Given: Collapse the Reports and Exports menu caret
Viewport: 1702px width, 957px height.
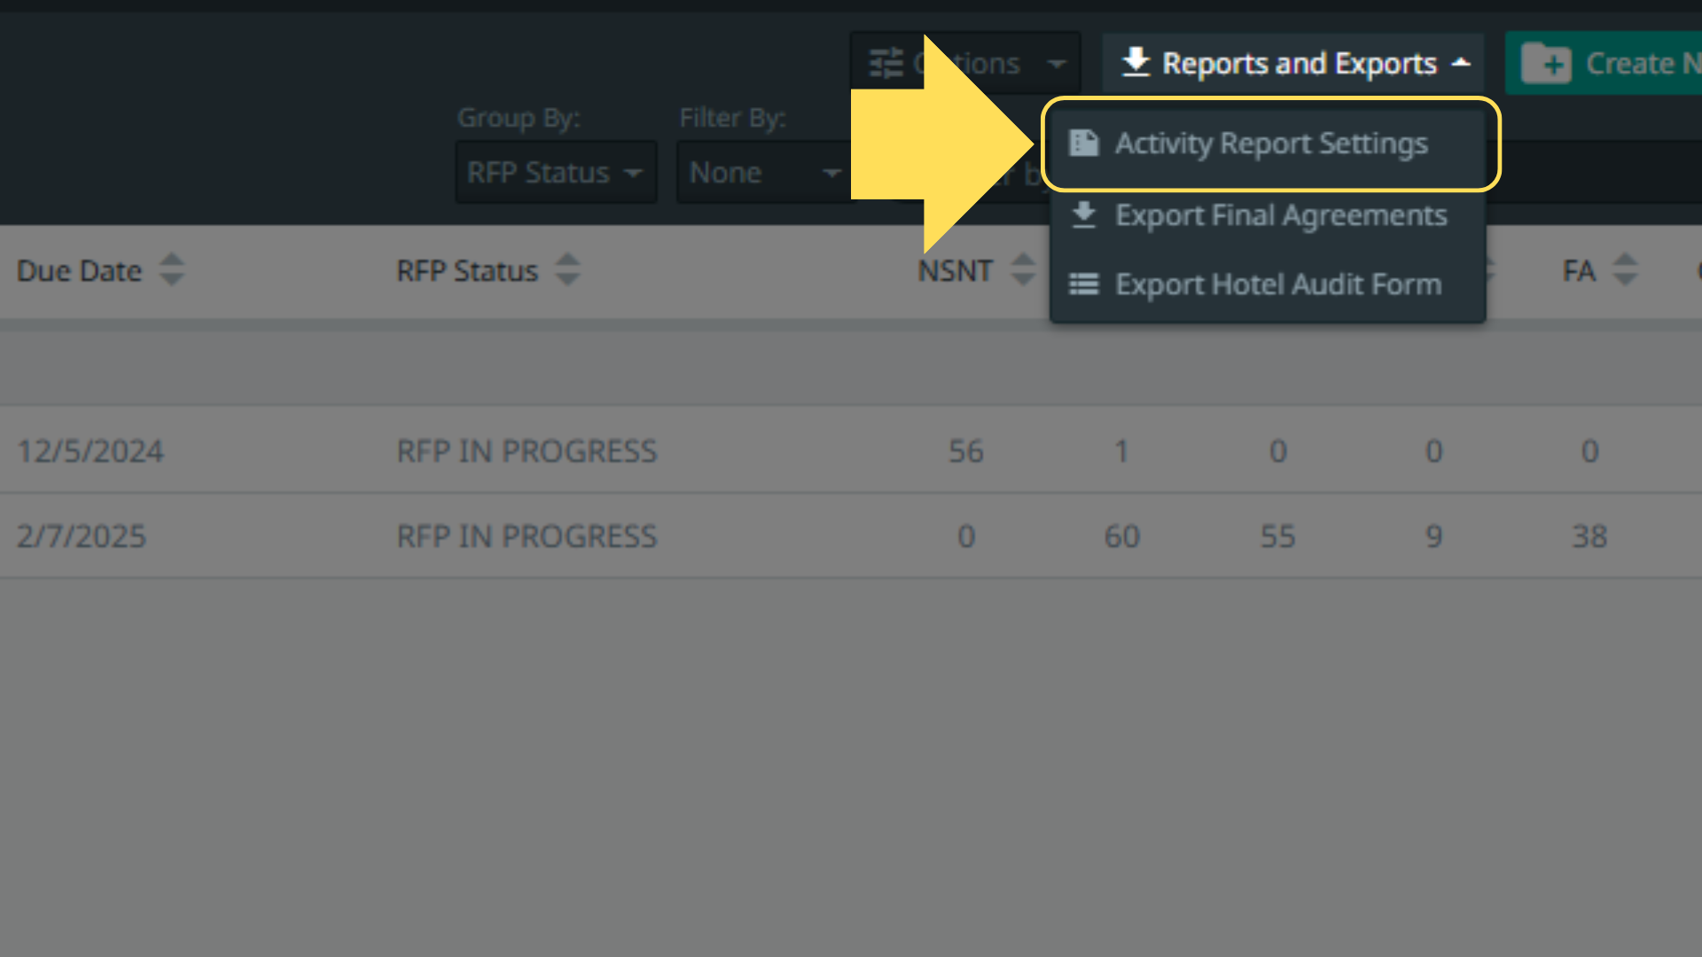Looking at the screenshot, I should [1461, 63].
